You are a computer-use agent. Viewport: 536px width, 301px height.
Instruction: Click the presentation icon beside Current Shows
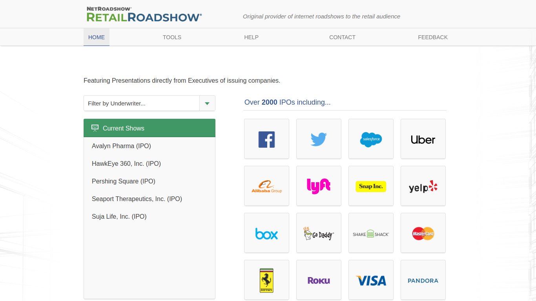click(x=95, y=128)
